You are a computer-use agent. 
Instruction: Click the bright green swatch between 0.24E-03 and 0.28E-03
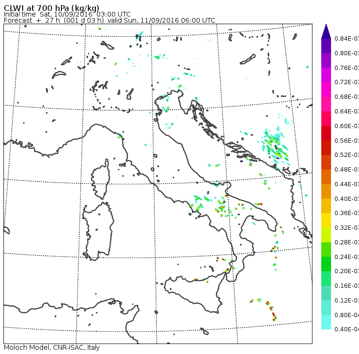(x=326, y=250)
